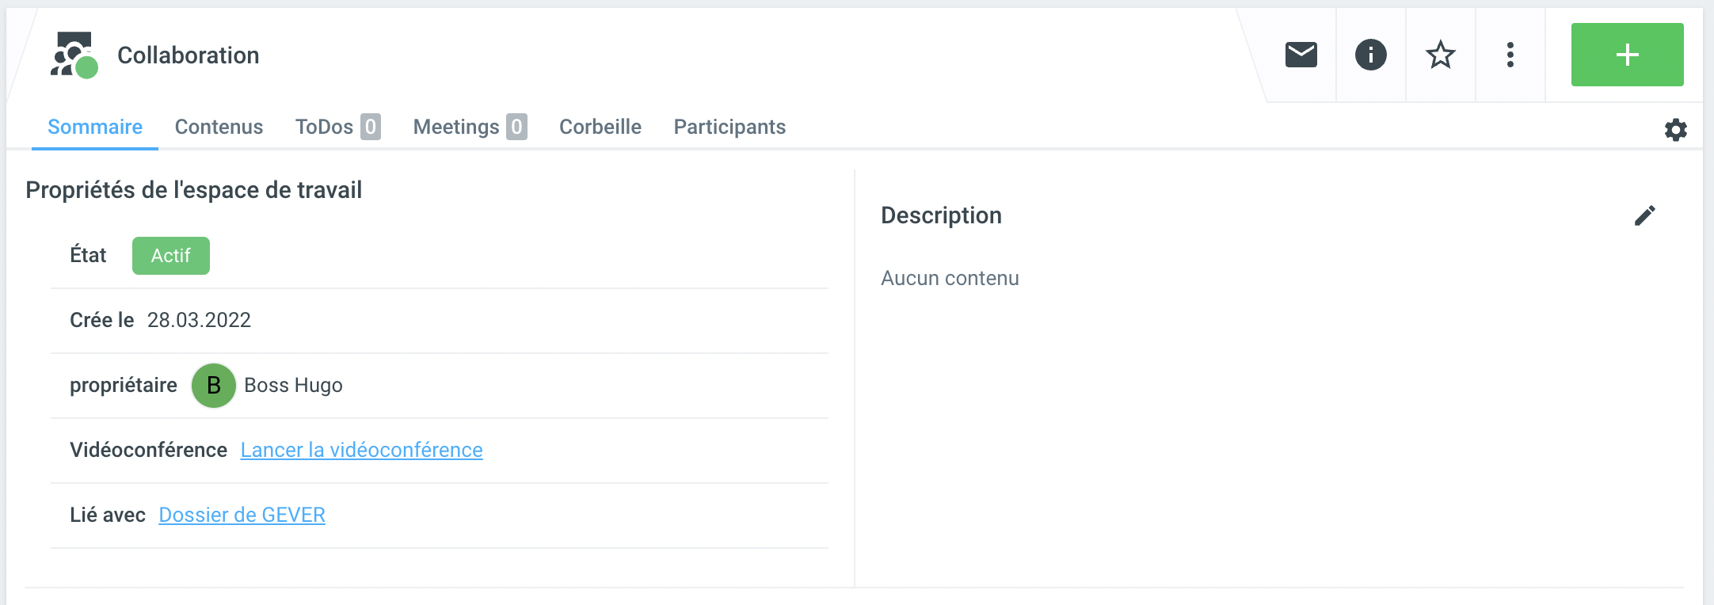Switch to the Sommaire tab

pos(95,127)
